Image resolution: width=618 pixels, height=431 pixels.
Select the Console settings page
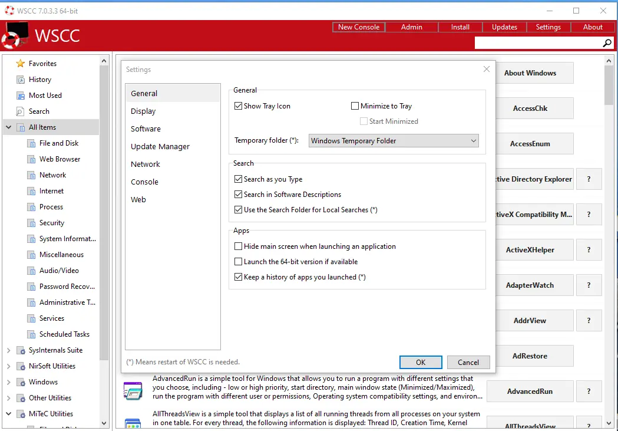[x=173, y=182]
